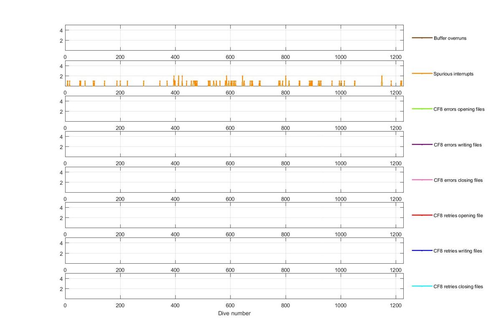The width and height of the screenshot is (501, 336).
Task: Click the '4' y-axis tick of the bottom plot
Action: tap(61, 279)
